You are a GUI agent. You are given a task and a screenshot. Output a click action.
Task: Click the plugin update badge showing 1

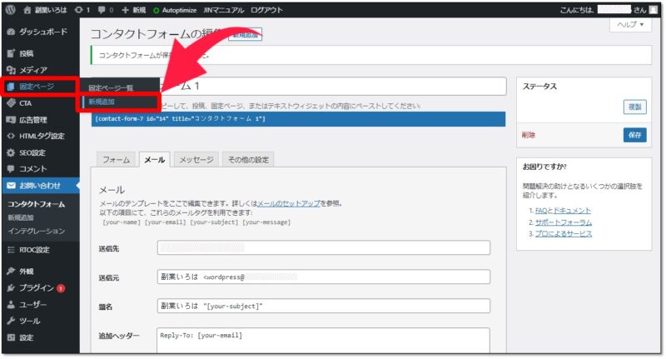(x=61, y=288)
